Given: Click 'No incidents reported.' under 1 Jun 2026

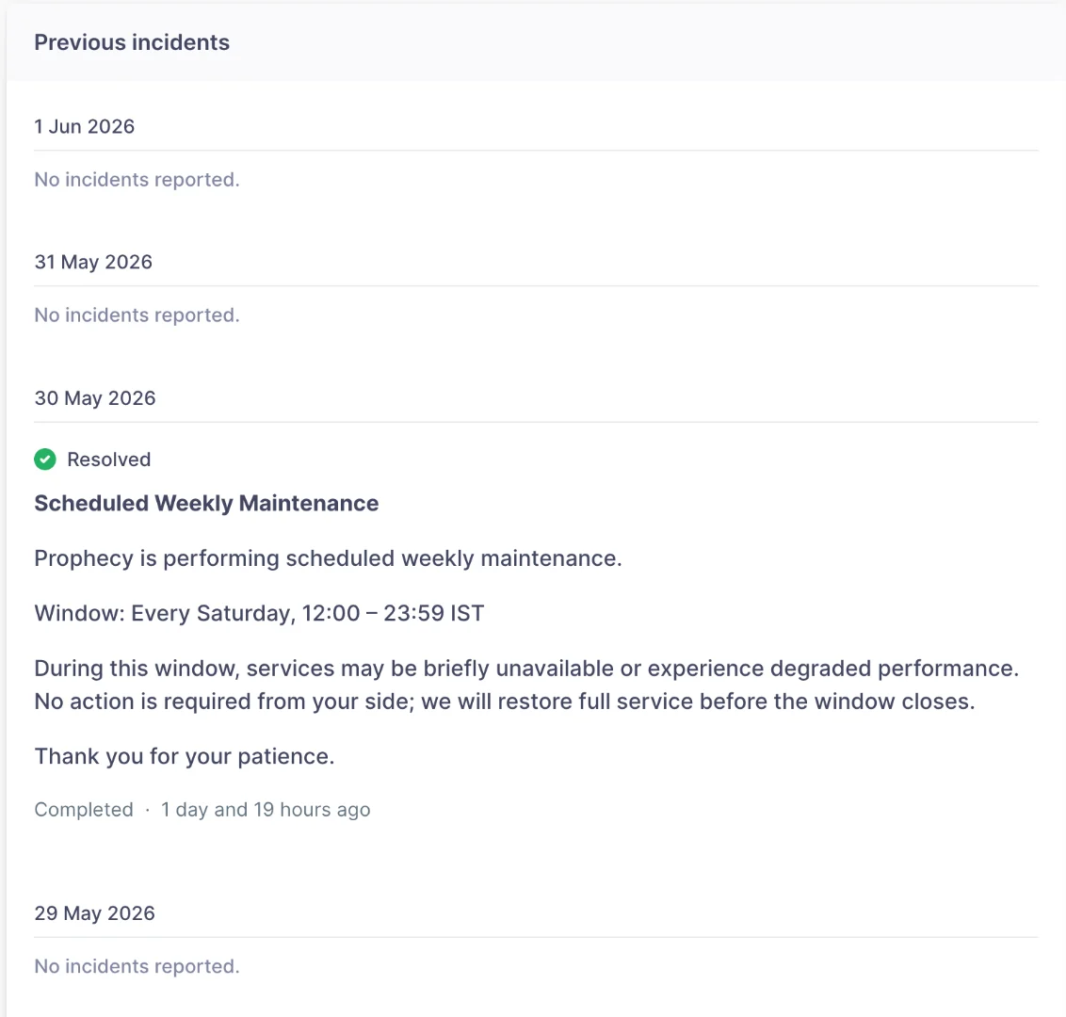Looking at the screenshot, I should [x=137, y=180].
